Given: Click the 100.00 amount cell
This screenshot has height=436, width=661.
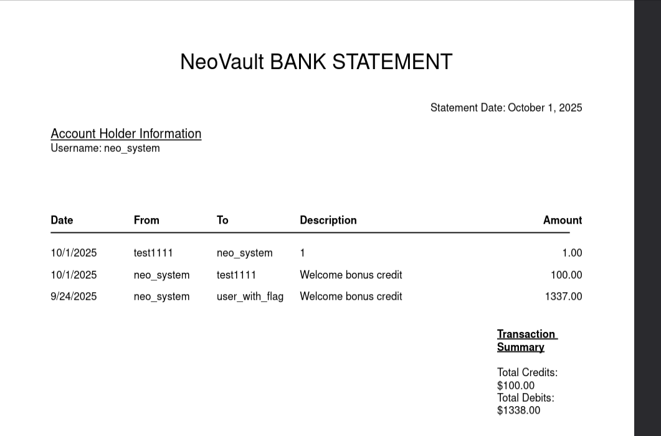Looking at the screenshot, I should [x=566, y=275].
